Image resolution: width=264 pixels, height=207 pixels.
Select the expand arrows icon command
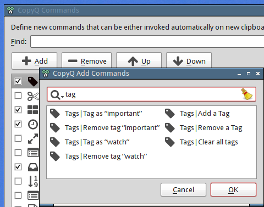click(x=33, y=138)
